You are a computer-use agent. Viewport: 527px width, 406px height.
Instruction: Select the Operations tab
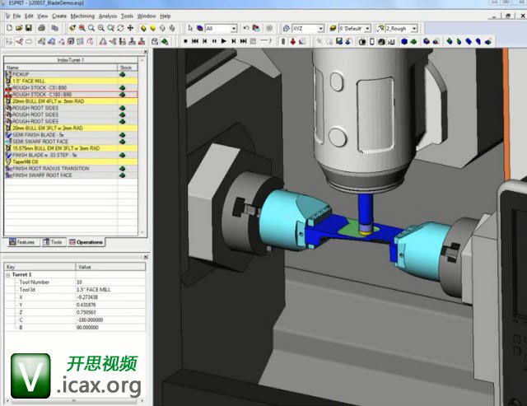pos(86,242)
